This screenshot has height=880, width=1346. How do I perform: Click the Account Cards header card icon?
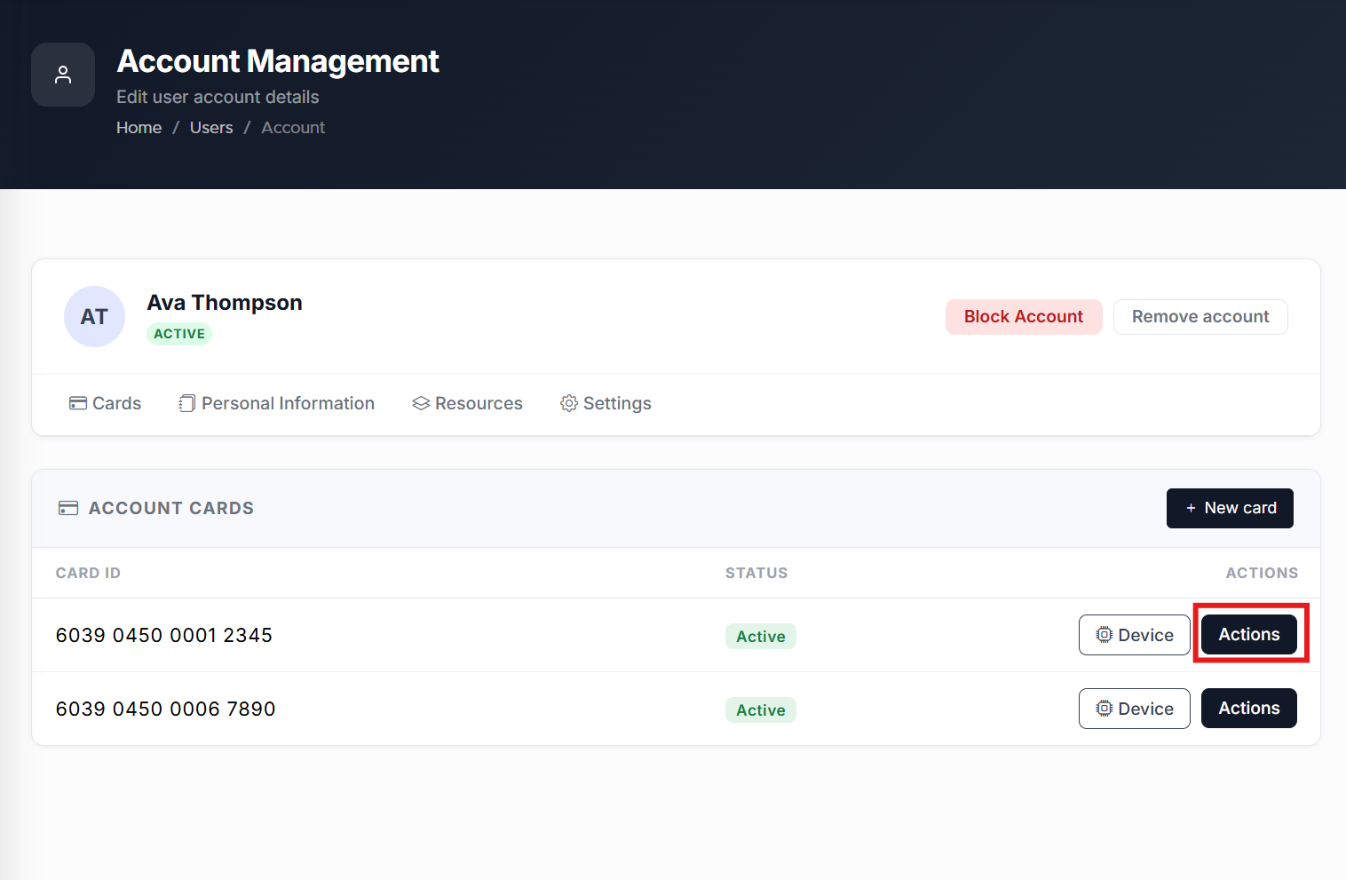coord(68,508)
